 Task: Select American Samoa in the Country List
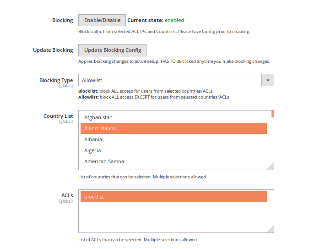pyautogui.click(x=104, y=161)
